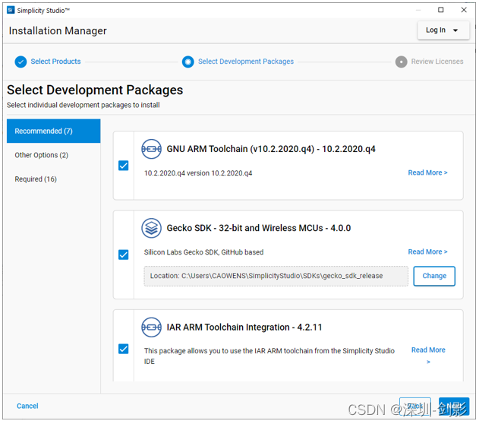The image size is (479, 424).
Task: Click the Select Products step checkmark icon
Action: pyautogui.click(x=20, y=62)
